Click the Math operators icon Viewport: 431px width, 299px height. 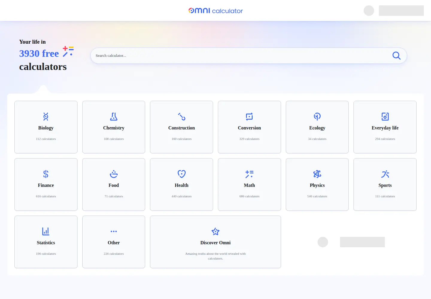click(x=249, y=174)
